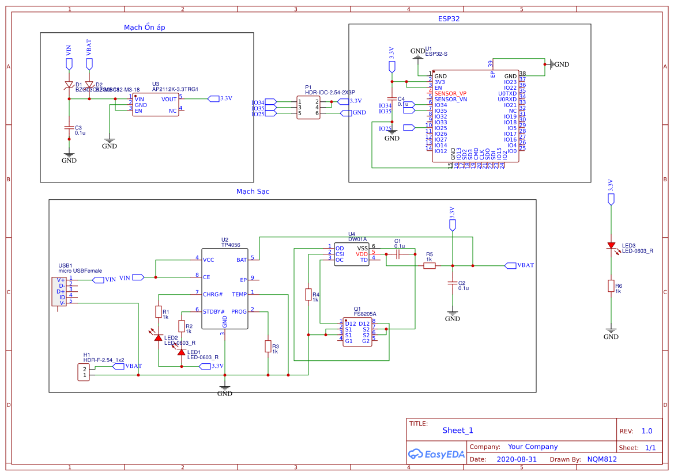Click the NQM812 drawn-by field
674x476 pixels.
pos(602,459)
